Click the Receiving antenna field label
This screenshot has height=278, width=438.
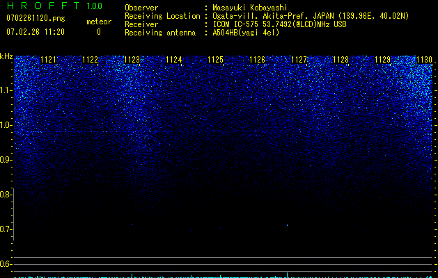click(160, 33)
